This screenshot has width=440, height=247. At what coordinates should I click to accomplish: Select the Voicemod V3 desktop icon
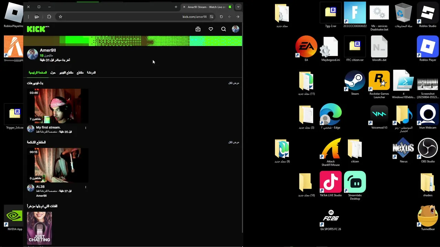379,117
